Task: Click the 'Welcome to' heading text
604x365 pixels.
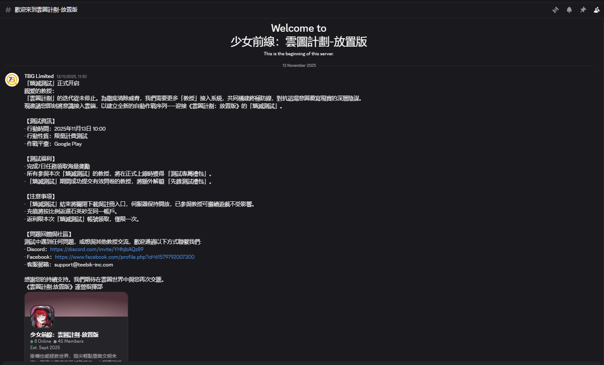Action: click(x=299, y=28)
